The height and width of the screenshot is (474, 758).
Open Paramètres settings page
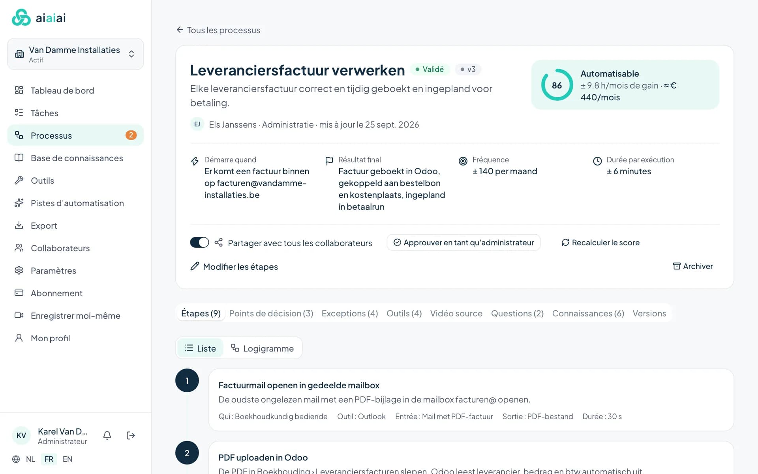pos(75,271)
